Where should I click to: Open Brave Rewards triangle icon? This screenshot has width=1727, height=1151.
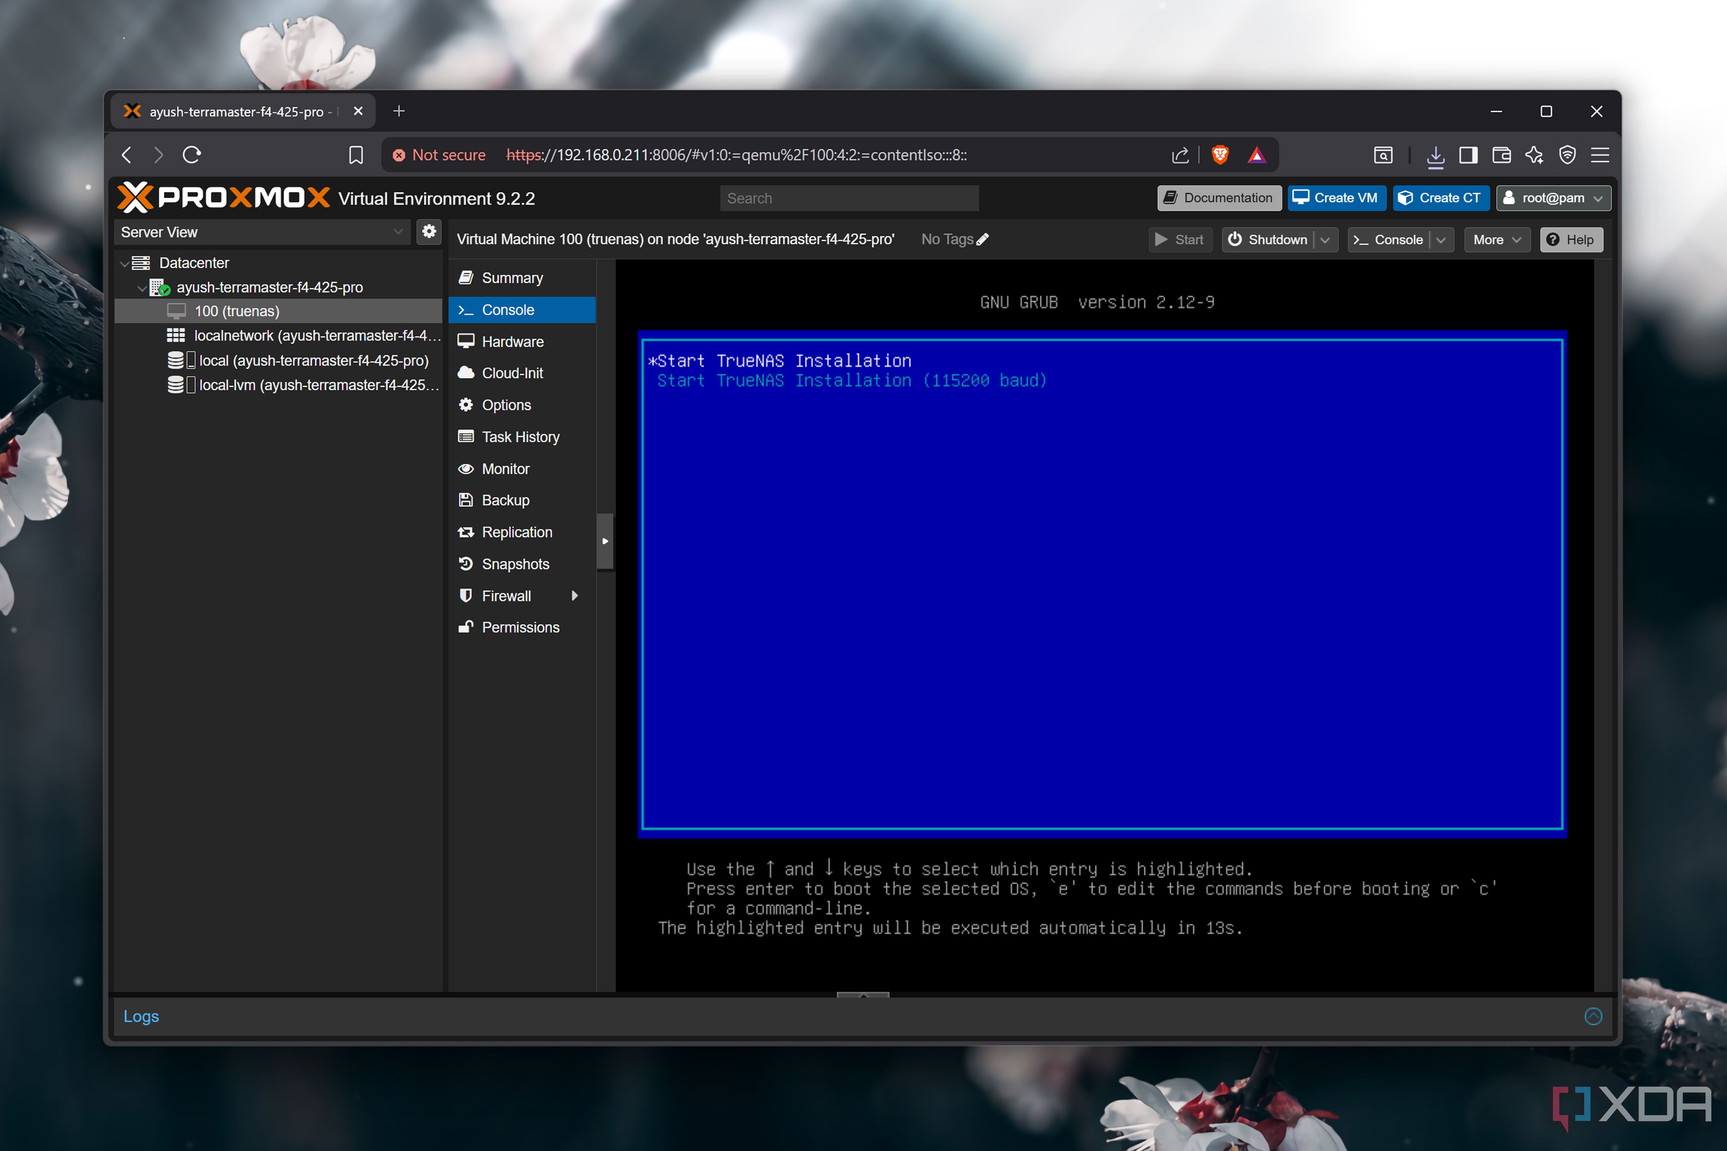(x=1257, y=155)
